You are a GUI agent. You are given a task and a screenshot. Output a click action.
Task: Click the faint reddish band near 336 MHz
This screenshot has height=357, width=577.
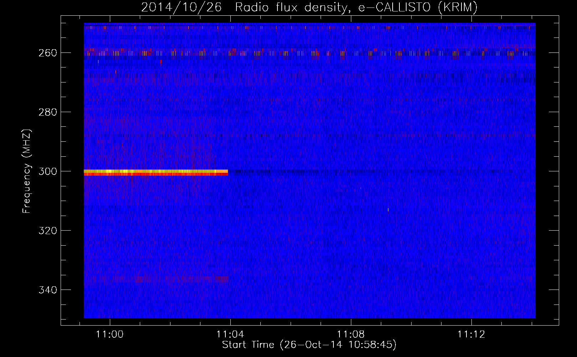pyautogui.click(x=156, y=279)
